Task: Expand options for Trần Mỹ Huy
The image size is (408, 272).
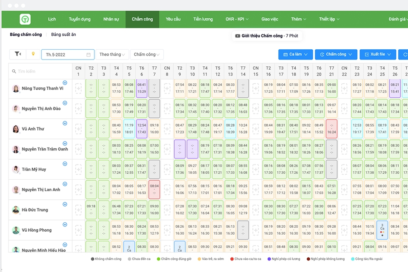Action: [65, 164]
